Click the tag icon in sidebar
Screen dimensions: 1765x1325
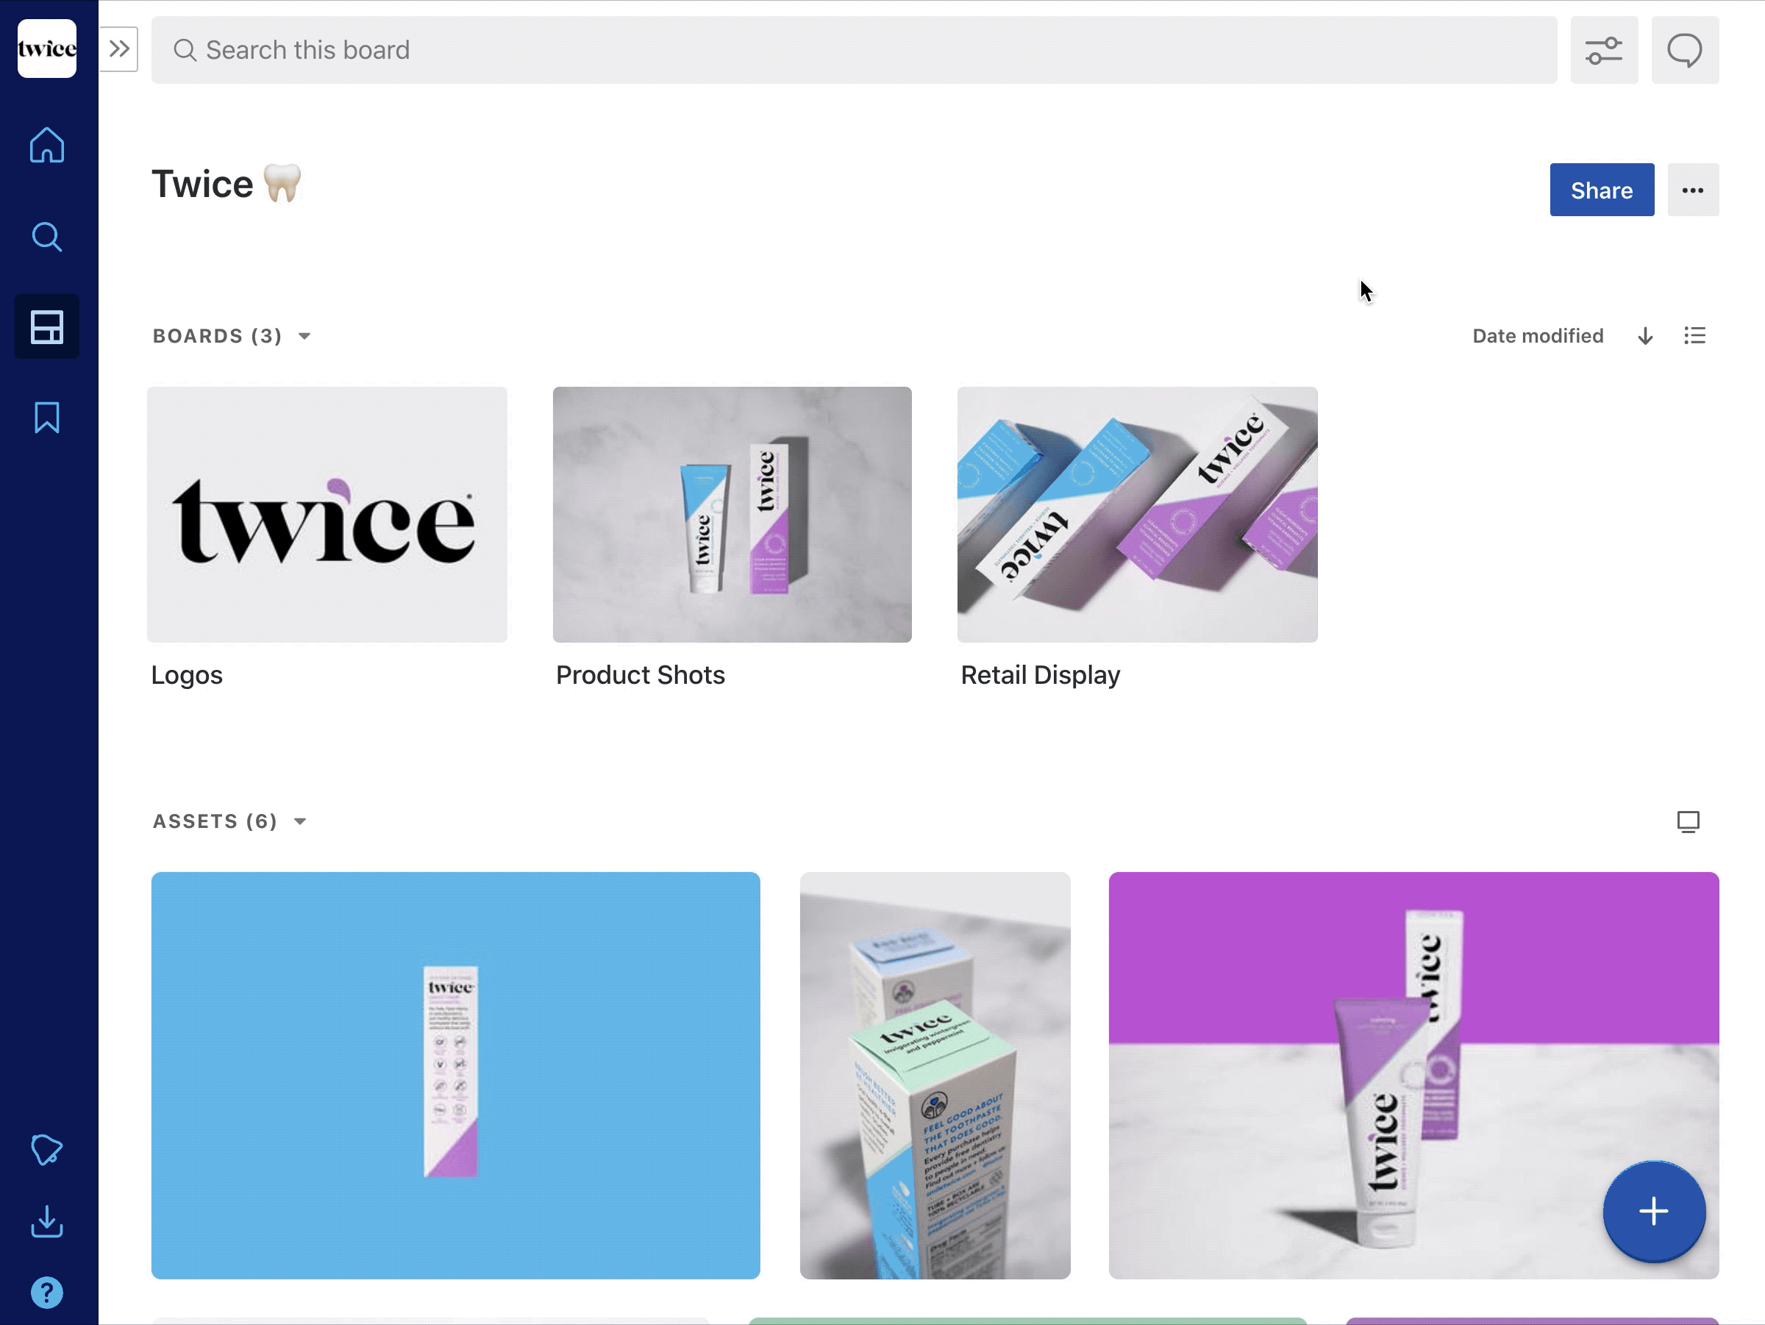tap(47, 1149)
